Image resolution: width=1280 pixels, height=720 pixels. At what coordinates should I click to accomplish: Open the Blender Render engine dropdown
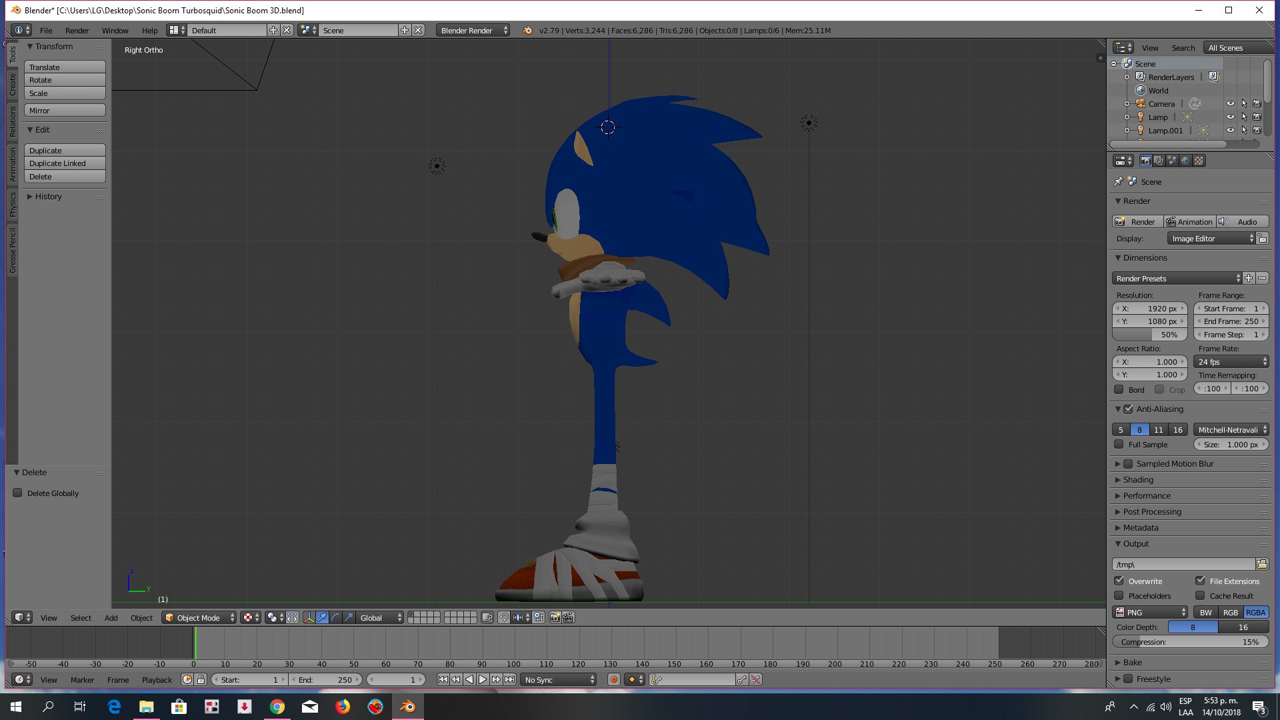pyautogui.click(x=473, y=30)
